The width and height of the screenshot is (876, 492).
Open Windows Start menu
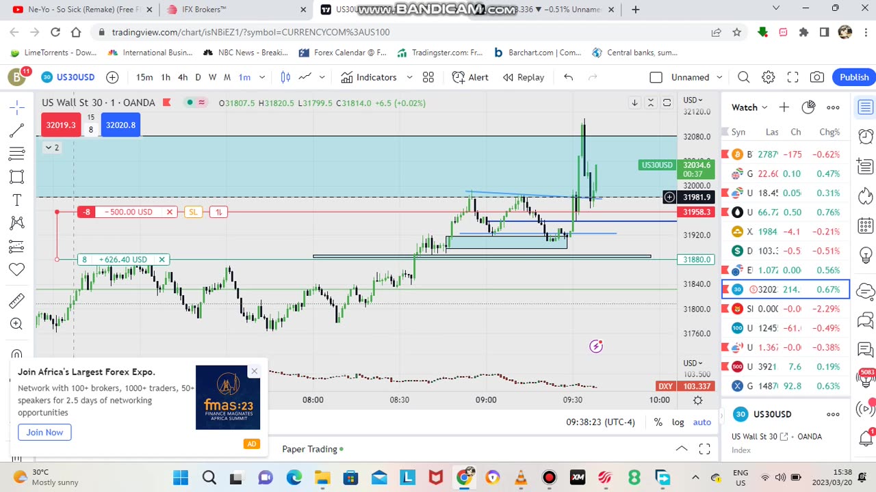(x=181, y=478)
